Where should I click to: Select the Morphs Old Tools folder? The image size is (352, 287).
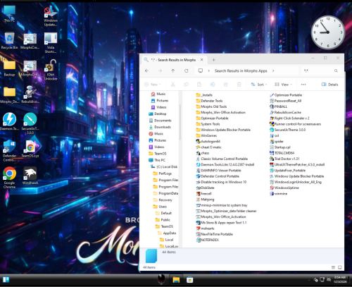(x=211, y=106)
